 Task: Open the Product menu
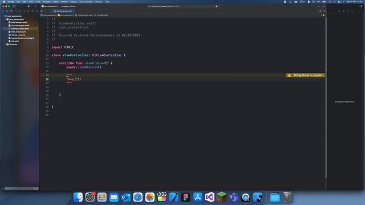click(x=64, y=2)
